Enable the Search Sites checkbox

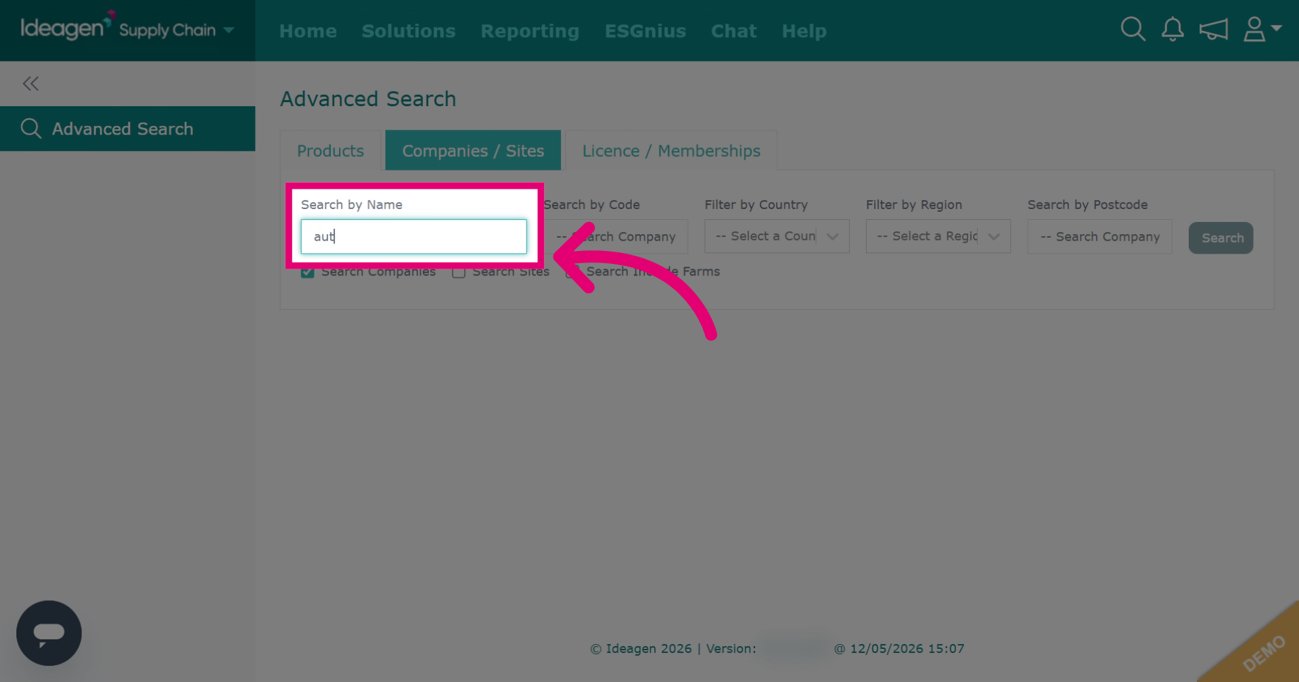click(459, 272)
